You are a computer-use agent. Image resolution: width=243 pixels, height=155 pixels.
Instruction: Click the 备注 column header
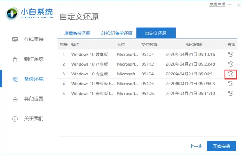(x=75, y=45)
